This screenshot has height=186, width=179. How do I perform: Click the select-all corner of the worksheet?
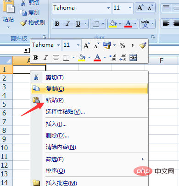click(6, 60)
